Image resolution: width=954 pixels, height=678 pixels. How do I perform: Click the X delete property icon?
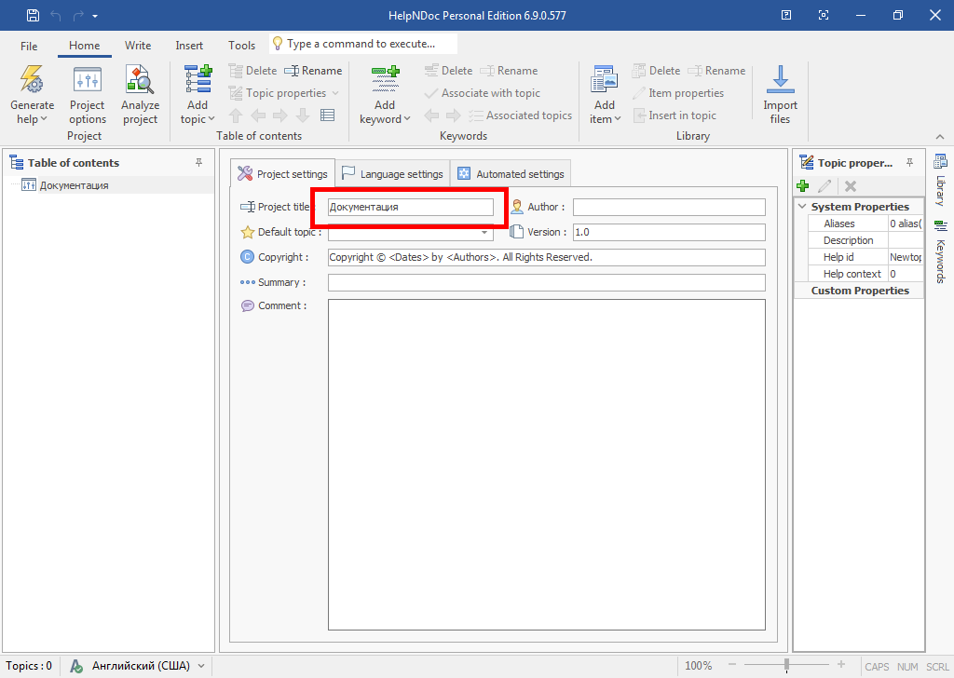[x=851, y=186]
